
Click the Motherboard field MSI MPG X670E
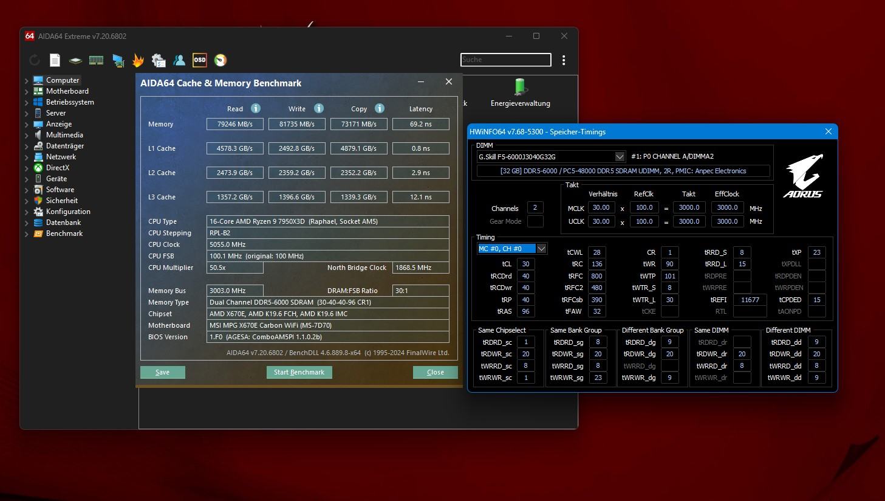328,325
